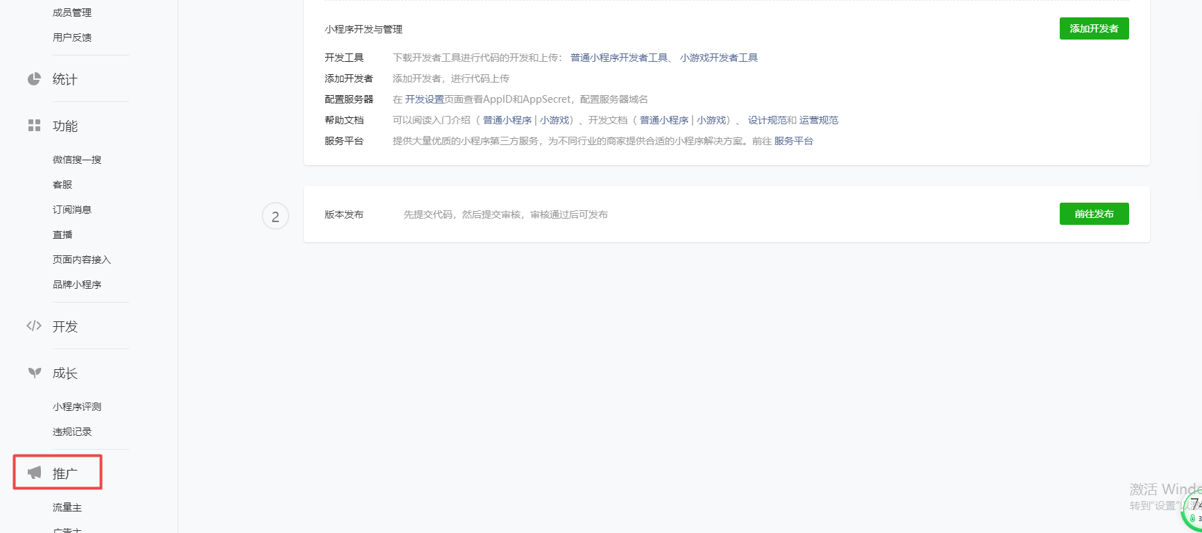Open the 设计规范 link
This screenshot has width=1202, height=533.
click(768, 120)
